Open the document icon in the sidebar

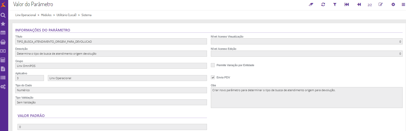(3, 69)
